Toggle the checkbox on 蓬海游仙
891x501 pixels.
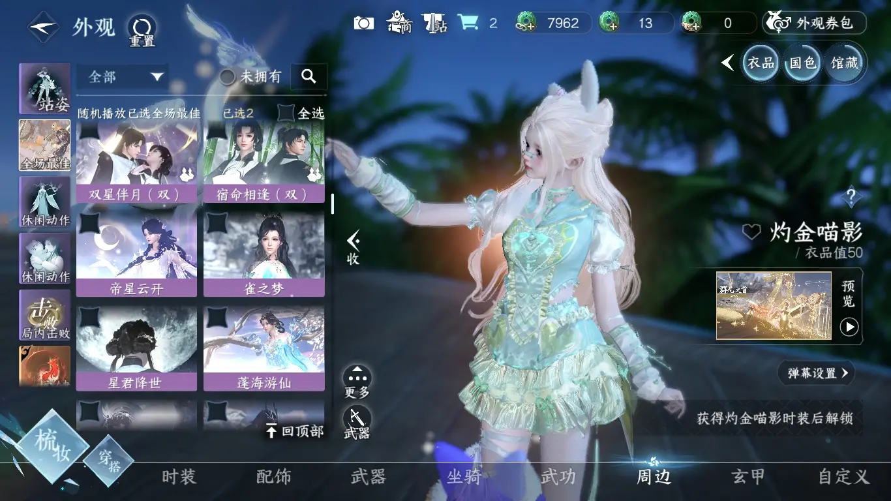coord(216,317)
